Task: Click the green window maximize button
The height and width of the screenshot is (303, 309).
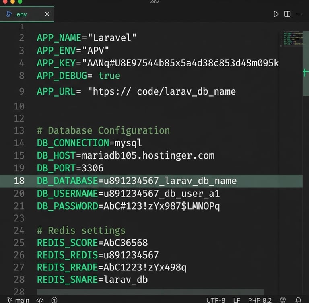Action: coord(20,2)
